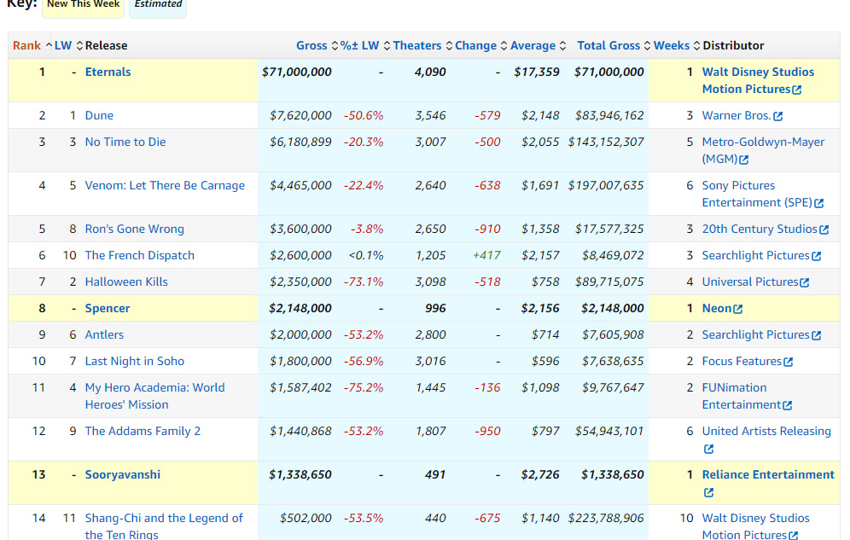Image resolution: width=850 pixels, height=540 pixels.
Task: Select the +417 theater change value
Action: pyautogui.click(x=486, y=255)
